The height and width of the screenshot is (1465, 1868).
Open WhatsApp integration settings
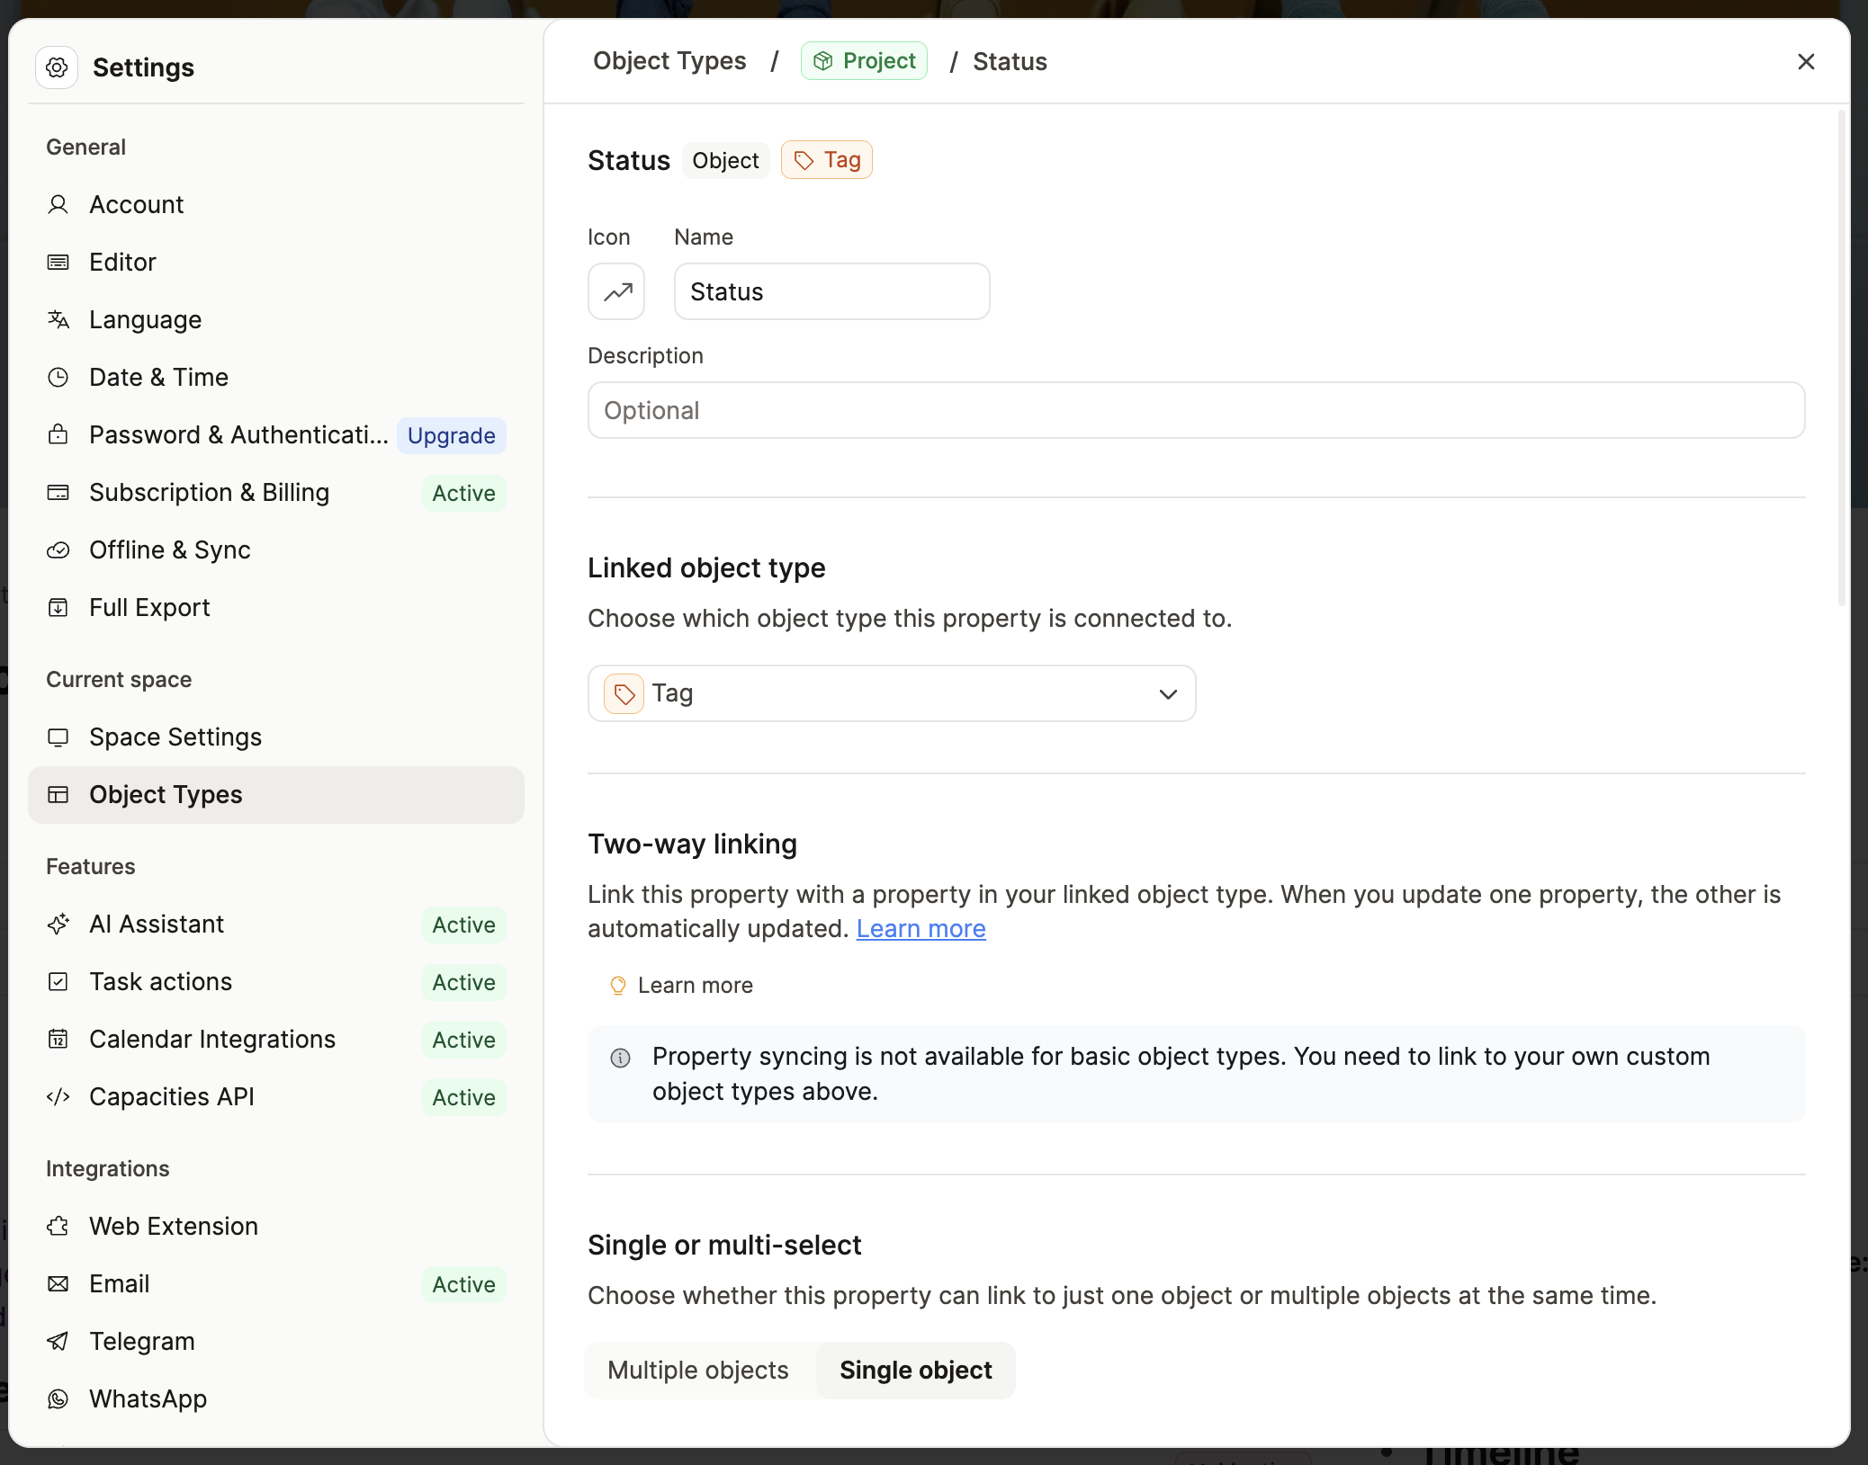[x=148, y=1398]
